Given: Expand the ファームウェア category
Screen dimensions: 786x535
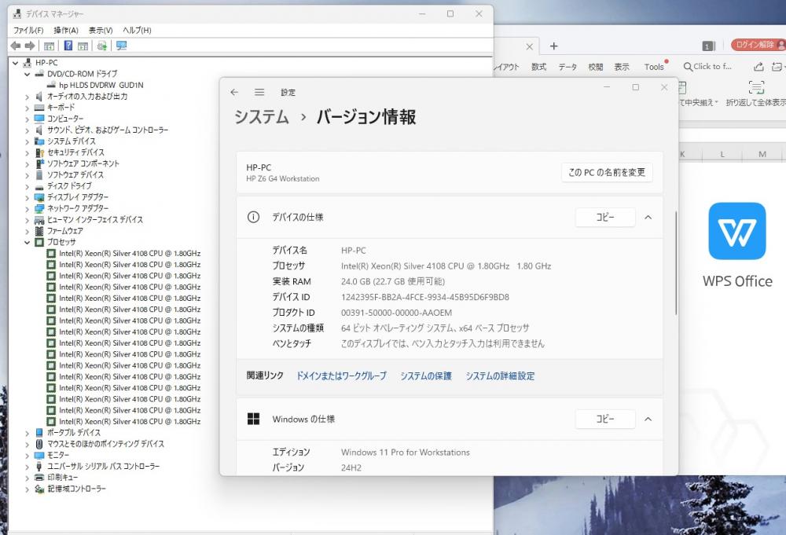Looking at the screenshot, I should coord(27,231).
